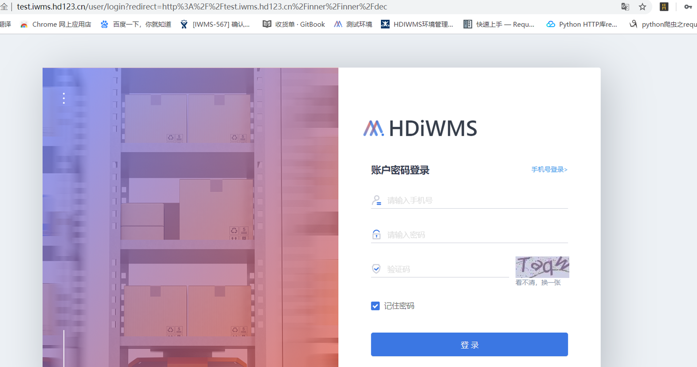Open the 百度一下，你就知道 bookmark
Viewport: 697px width, 367px height.
tap(136, 24)
